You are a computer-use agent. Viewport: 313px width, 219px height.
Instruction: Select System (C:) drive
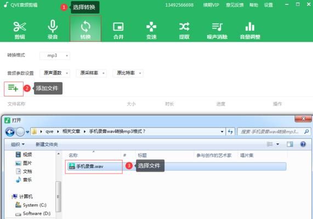31,205
